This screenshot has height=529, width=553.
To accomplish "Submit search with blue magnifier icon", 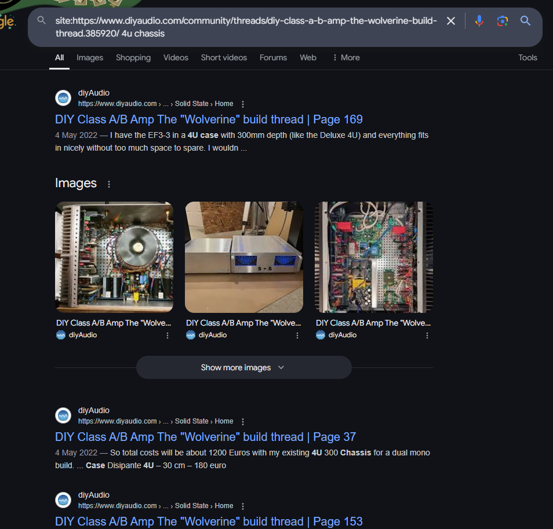I will click(526, 21).
